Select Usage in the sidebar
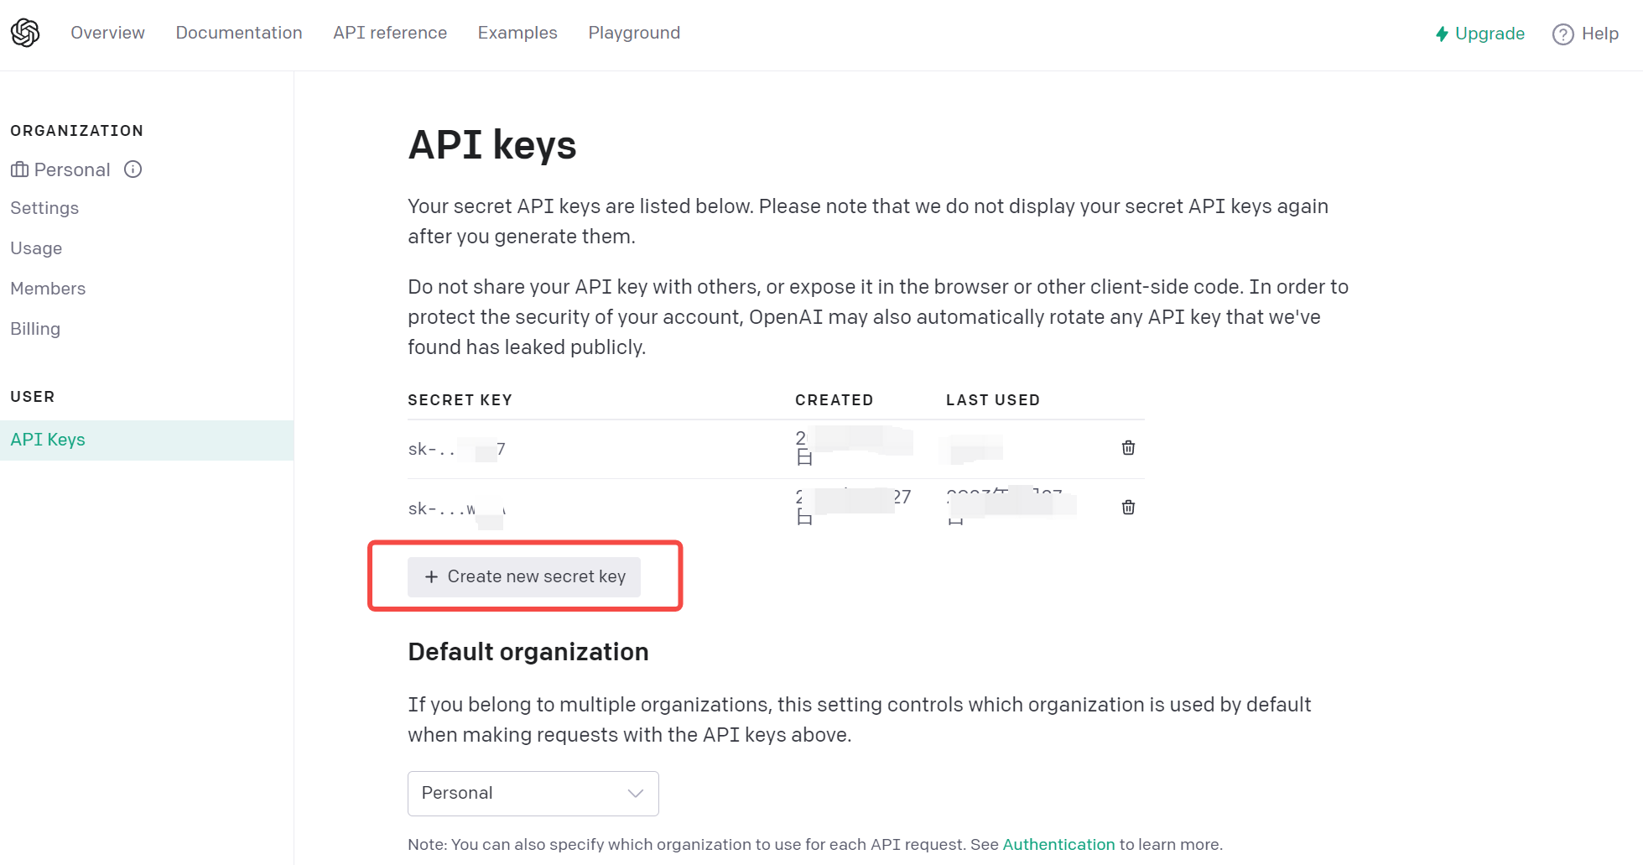 tap(36, 248)
